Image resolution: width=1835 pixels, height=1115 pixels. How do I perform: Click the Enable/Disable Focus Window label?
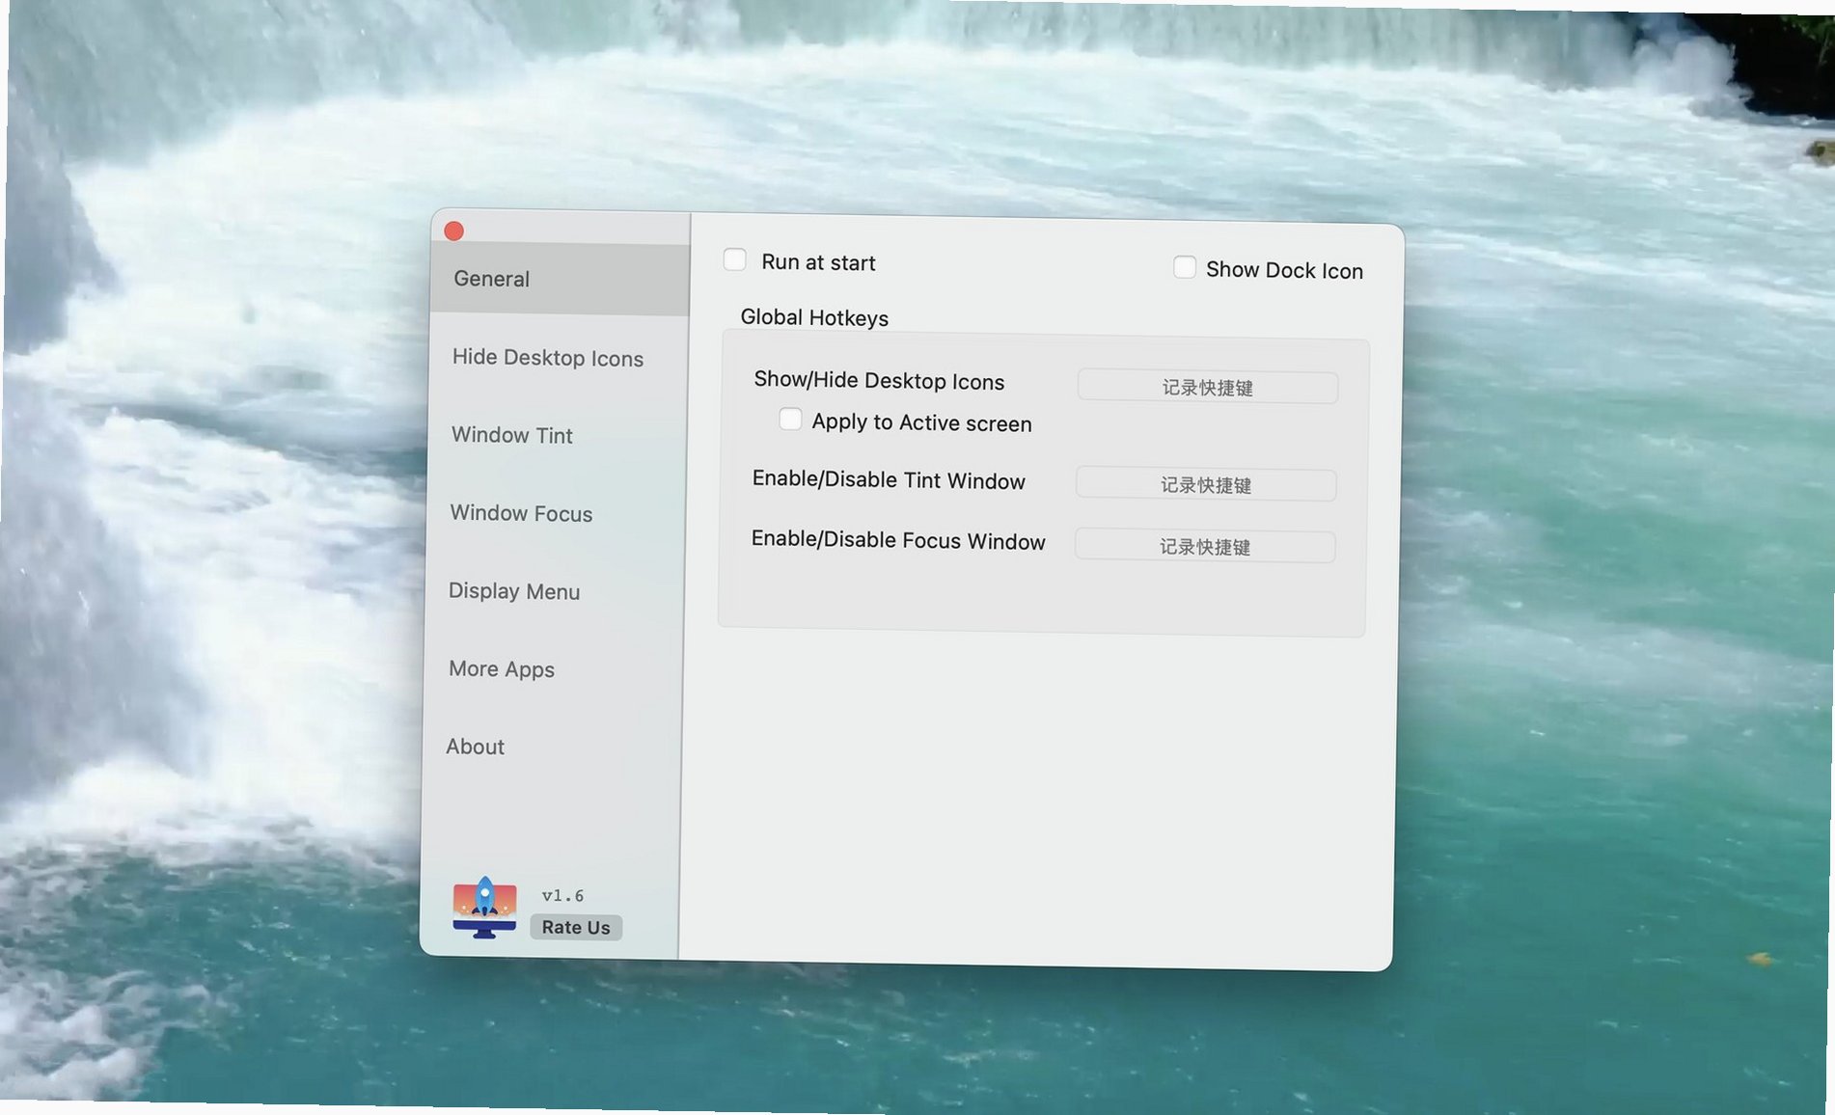[898, 540]
